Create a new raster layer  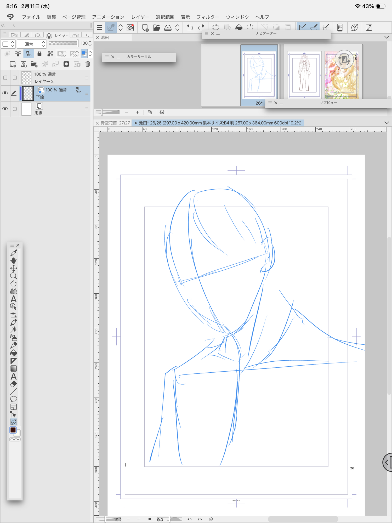click(x=13, y=64)
